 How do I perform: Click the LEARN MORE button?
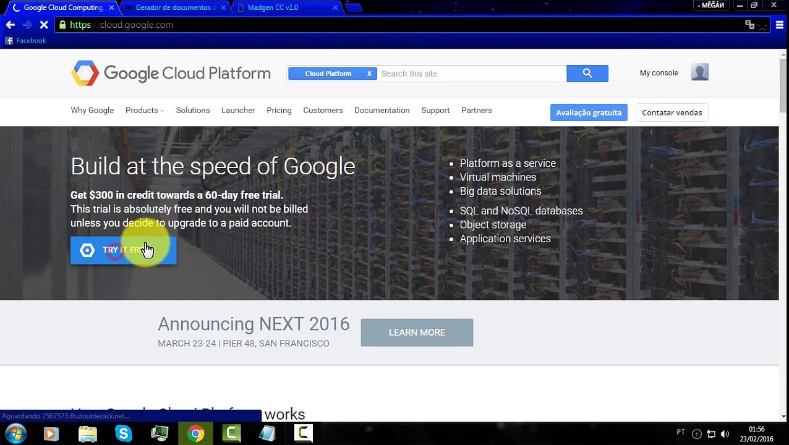[x=417, y=333]
